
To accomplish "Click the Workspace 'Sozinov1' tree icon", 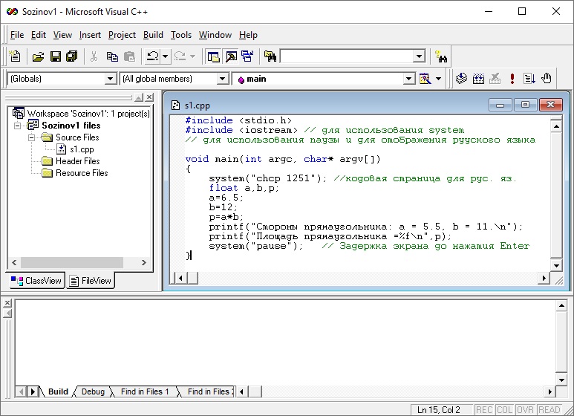I will [x=19, y=113].
